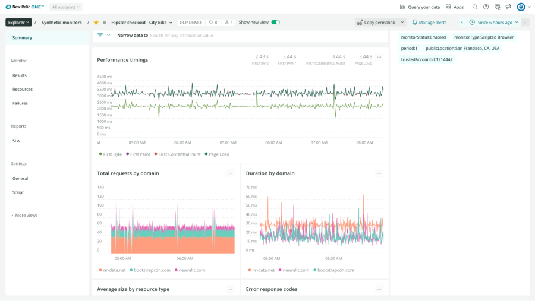Toggle First Byte legend series
The image size is (535, 301).
[111, 154]
